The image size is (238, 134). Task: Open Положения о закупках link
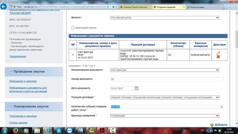tap(23, 116)
